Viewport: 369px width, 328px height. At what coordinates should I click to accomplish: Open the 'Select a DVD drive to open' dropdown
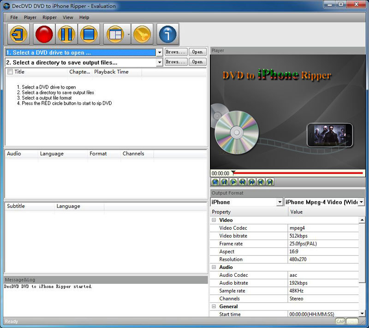pyautogui.click(x=160, y=53)
